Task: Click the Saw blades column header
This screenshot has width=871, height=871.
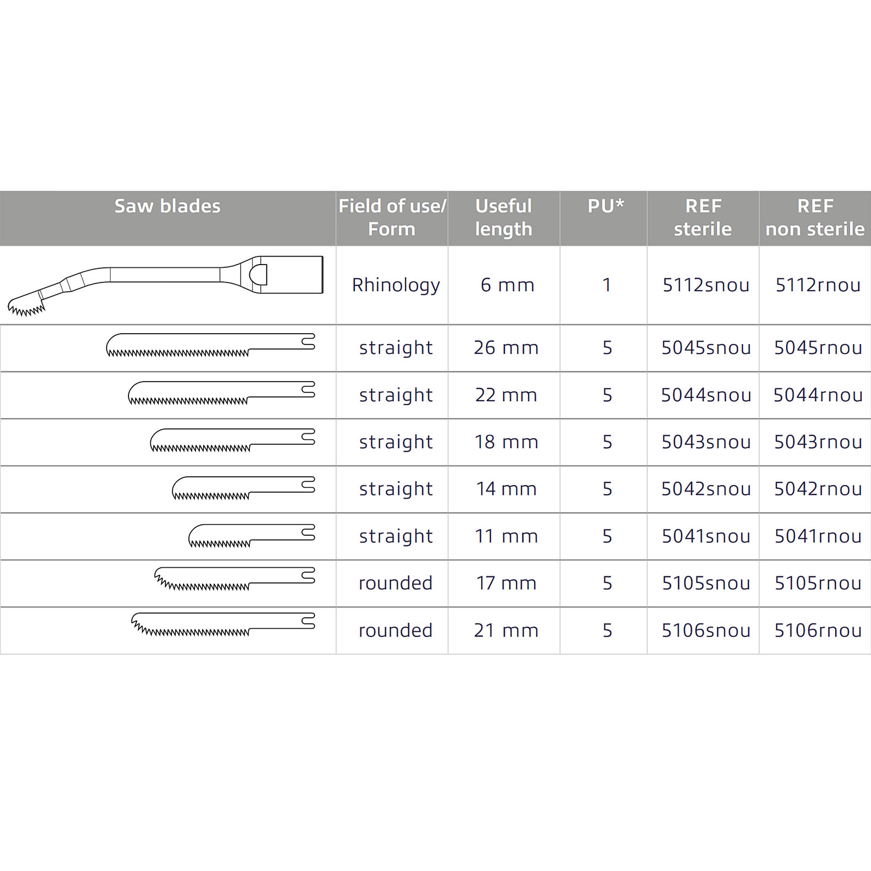Action: tap(168, 206)
